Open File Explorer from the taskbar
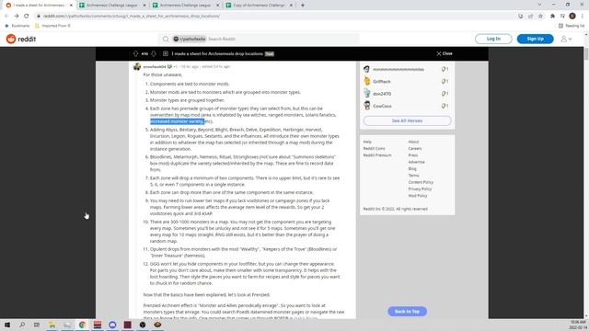The image size is (589, 331). click(x=52, y=325)
